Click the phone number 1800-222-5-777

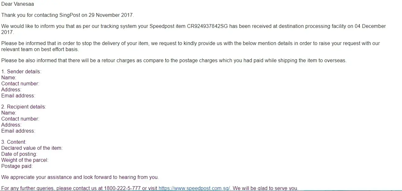click(x=122, y=188)
